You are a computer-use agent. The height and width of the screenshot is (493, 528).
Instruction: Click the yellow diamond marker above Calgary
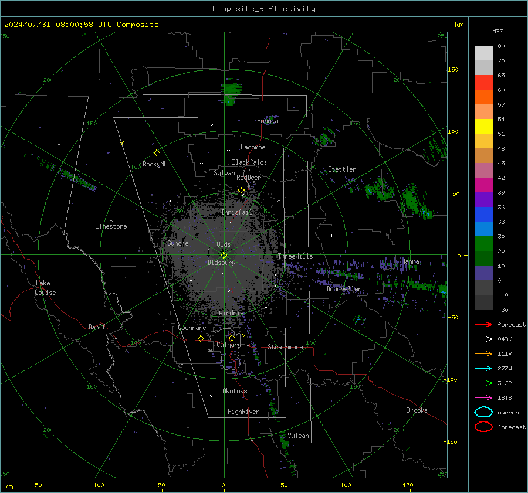coord(232,338)
